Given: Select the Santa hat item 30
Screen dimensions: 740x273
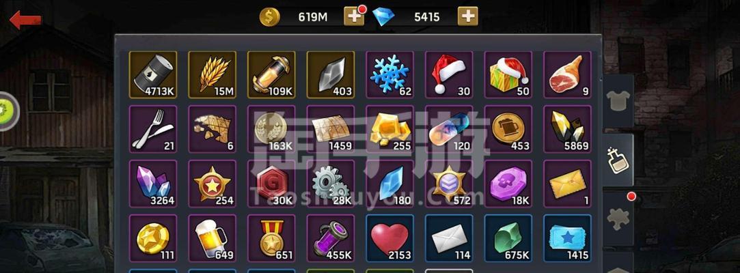Looking at the screenshot, I should point(450,74).
